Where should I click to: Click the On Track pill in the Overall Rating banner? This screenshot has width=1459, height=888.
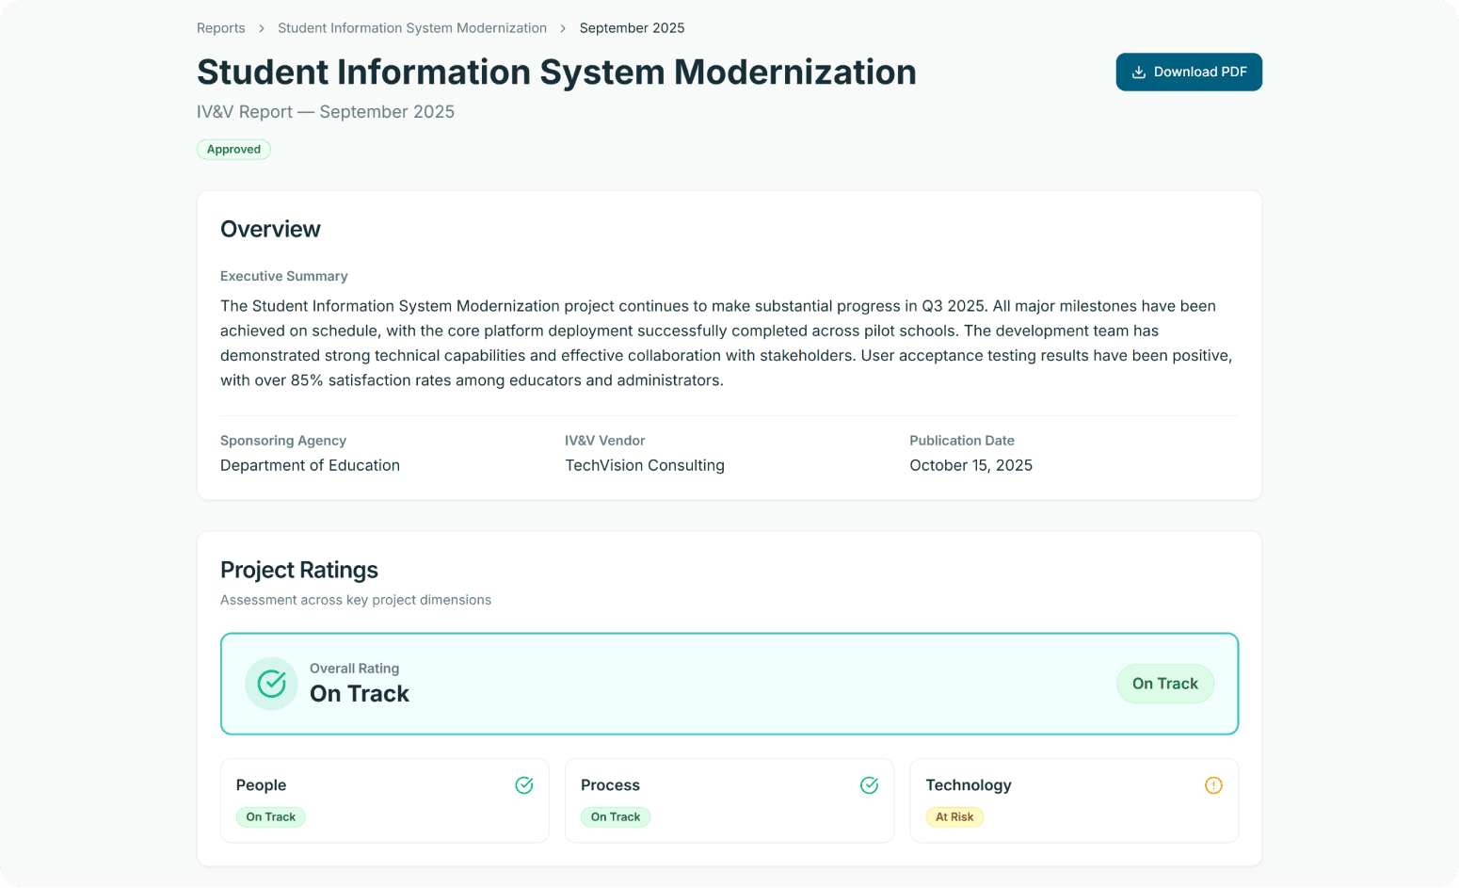tap(1165, 684)
